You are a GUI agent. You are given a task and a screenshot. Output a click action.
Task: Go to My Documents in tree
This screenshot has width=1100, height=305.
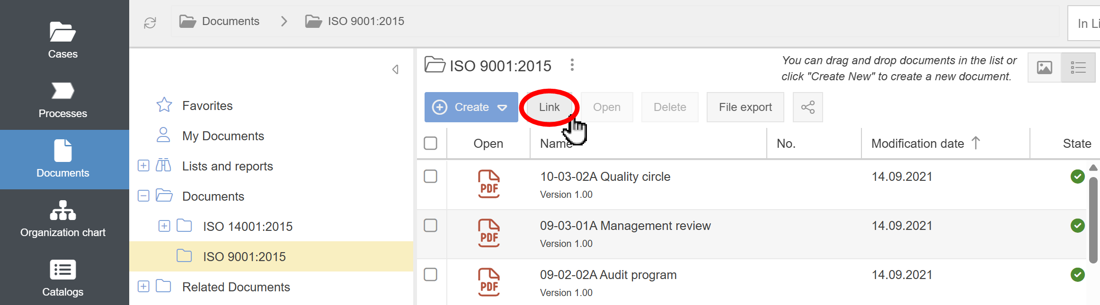tap(223, 136)
